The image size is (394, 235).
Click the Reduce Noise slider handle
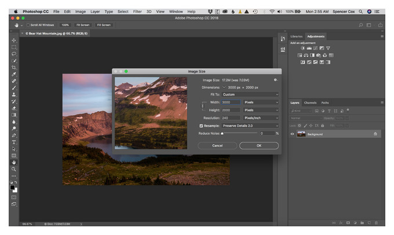[x=222, y=134]
